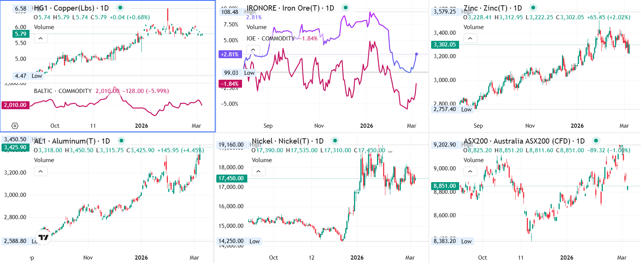Click the Iron Ore market status indicator
Screen dimensions: 641x263
345,8
